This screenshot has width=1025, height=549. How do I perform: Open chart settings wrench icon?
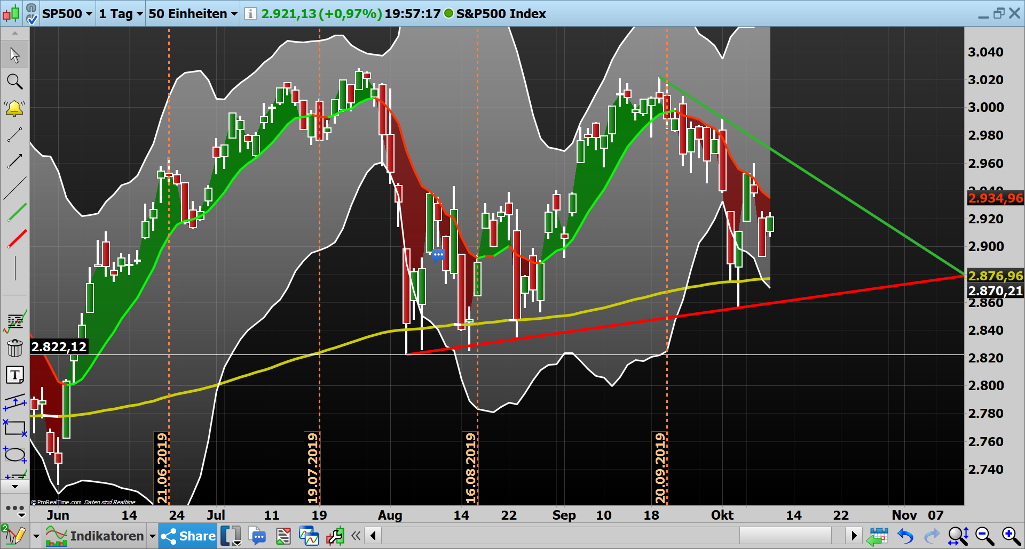coord(335,536)
